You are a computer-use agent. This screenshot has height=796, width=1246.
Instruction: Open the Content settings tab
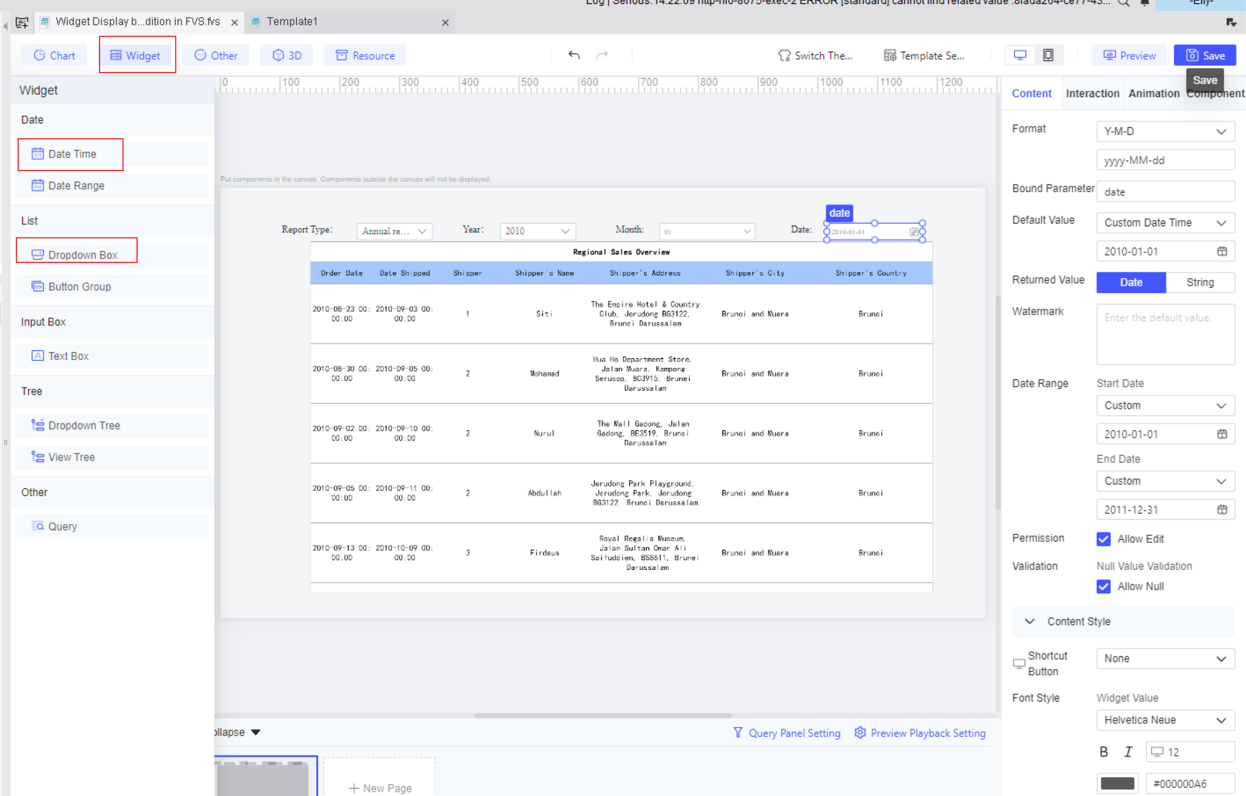pos(1031,93)
